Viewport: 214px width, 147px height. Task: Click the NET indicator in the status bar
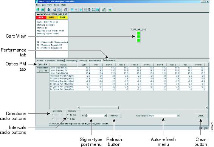pos(201,128)
